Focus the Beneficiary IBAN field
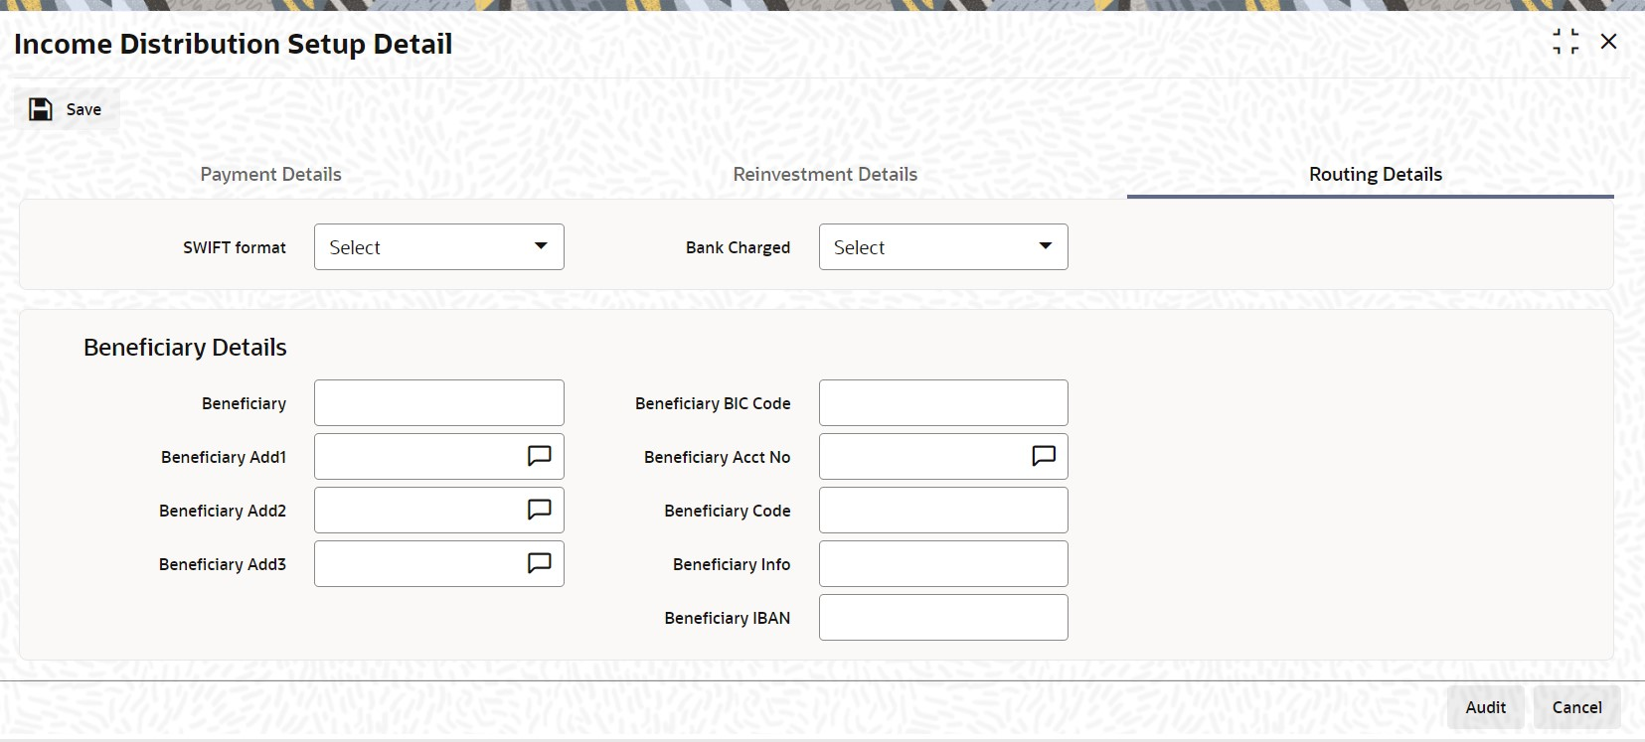Image resolution: width=1645 pixels, height=742 pixels. 943,618
